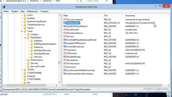The width and height of the screenshot is (172, 97).
Task: Click the DWORD icon beside EnableICMPRedirect
Action: [x=64, y=43]
